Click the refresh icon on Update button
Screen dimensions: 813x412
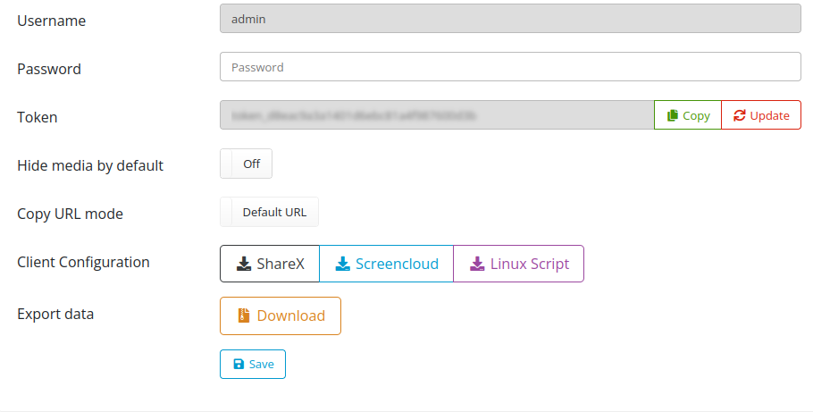(740, 115)
